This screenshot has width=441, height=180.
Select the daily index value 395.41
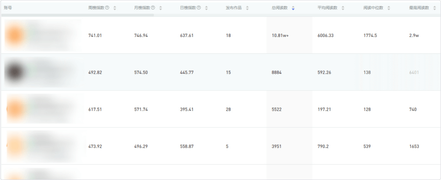187,109
